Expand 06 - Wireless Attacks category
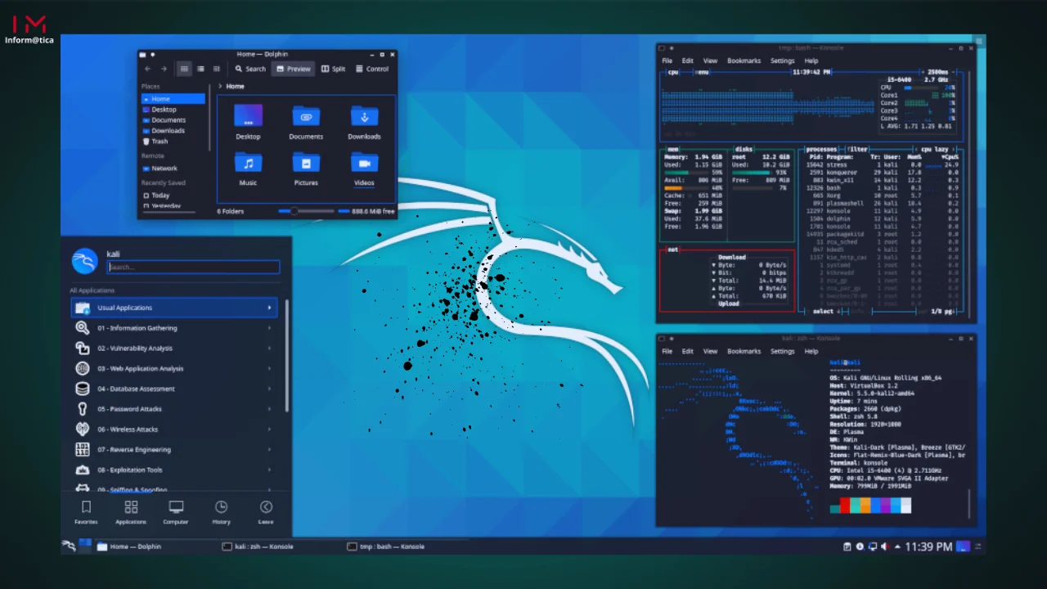The height and width of the screenshot is (589, 1047). tap(174, 429)
